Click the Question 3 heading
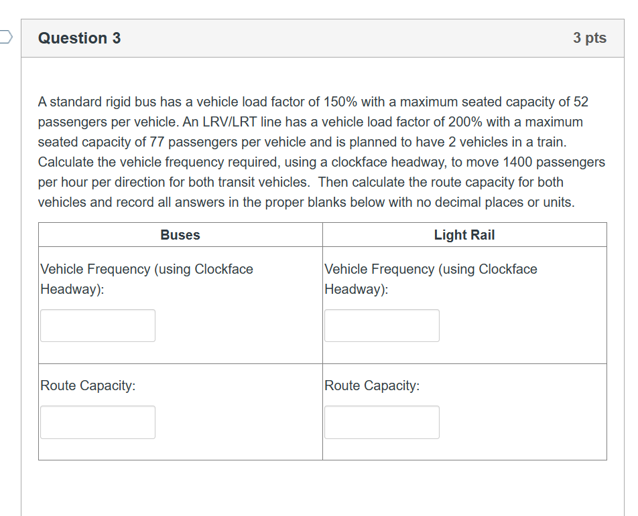Viewport: 638px width, 516px height. tap(80, 38)
